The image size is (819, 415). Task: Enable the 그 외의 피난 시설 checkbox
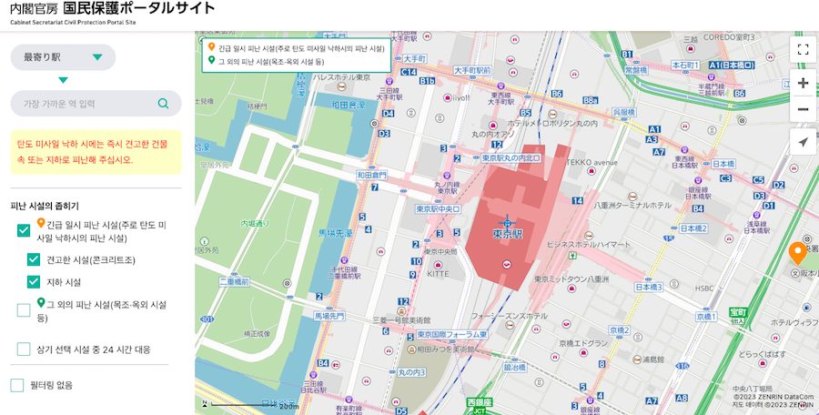tap(24, 310)
